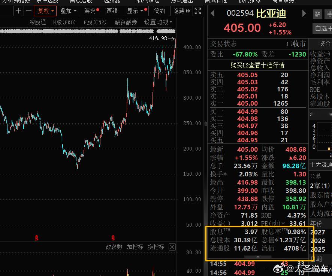Collapse quote panel using small up arrow

click(258, 257)
